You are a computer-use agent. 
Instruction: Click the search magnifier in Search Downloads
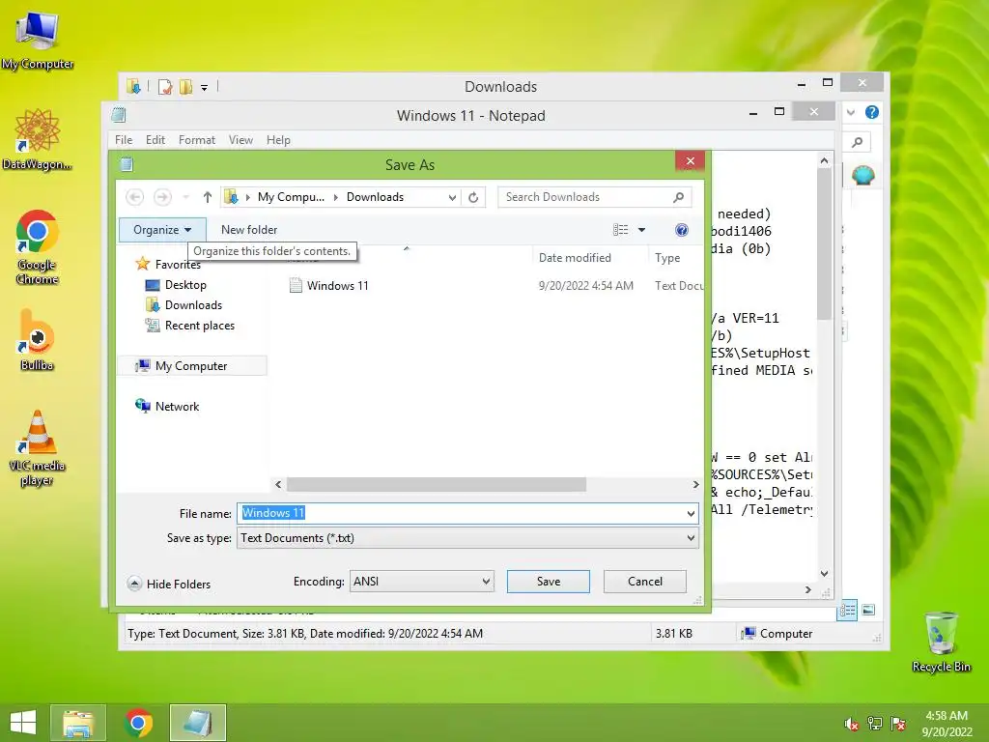(x=679, y=197)
